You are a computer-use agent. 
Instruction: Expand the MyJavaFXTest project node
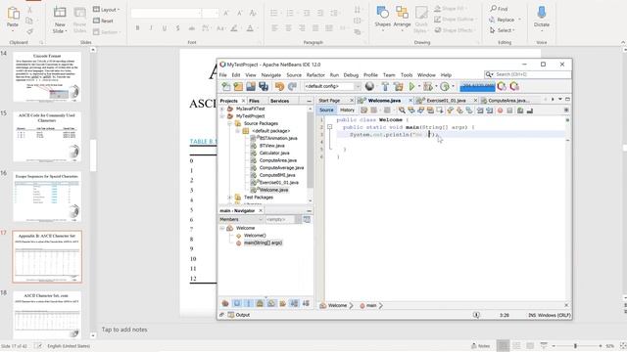click(222, 109)
